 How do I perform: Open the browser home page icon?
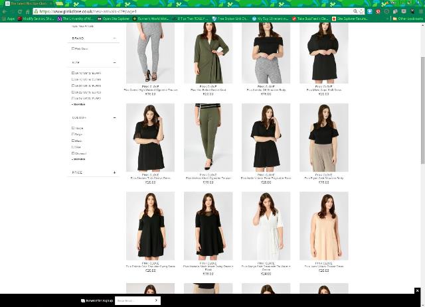(x=27, y=12)
